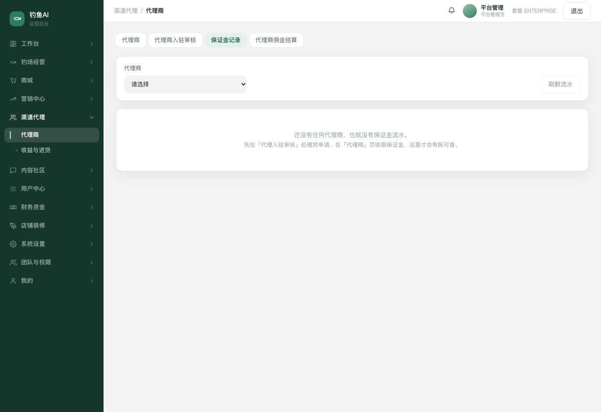Click the 财务资金 banknote icon
The height and width of the screenshot is (412, 601).
click(x=13, y=207)
